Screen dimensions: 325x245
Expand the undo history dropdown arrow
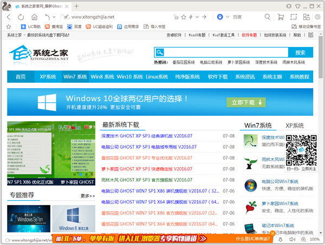click(x=54, y=17)
